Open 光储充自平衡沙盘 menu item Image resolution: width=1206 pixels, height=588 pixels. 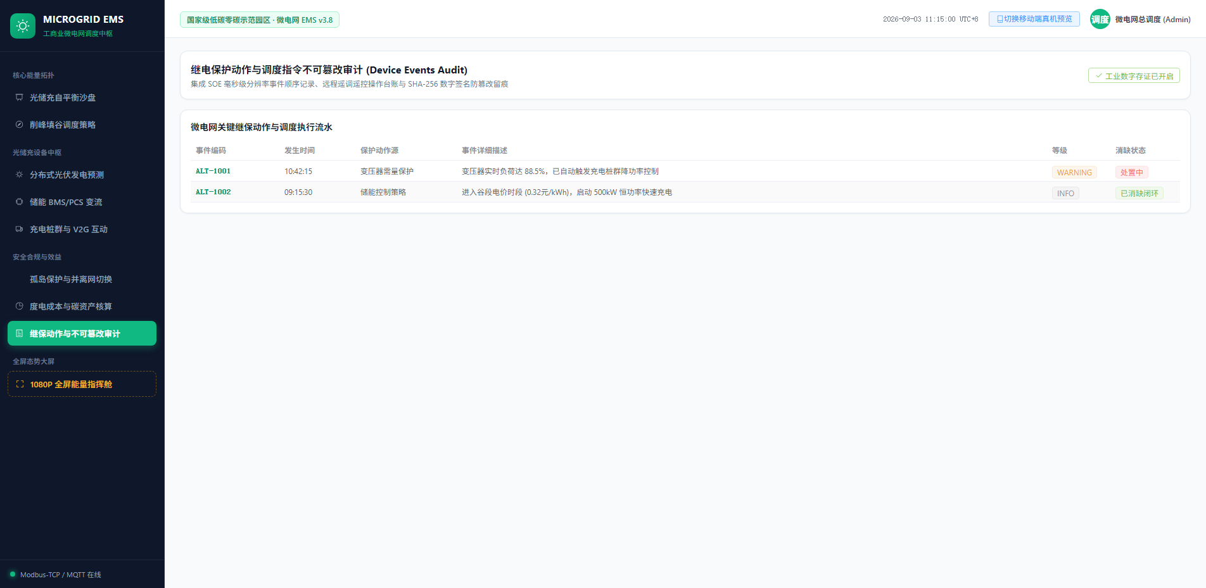[82, 97]
